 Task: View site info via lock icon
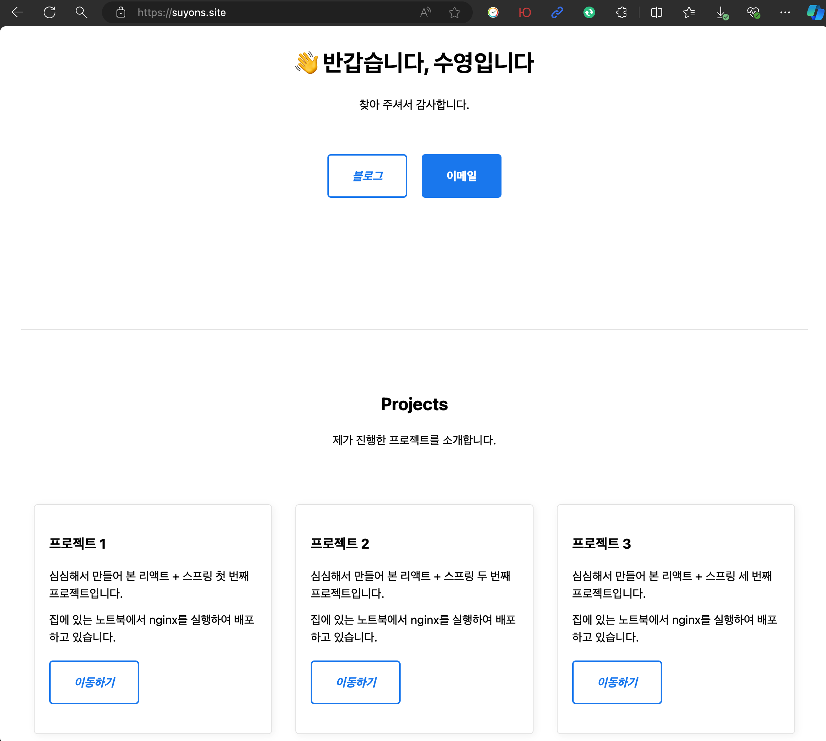point(121,12)
